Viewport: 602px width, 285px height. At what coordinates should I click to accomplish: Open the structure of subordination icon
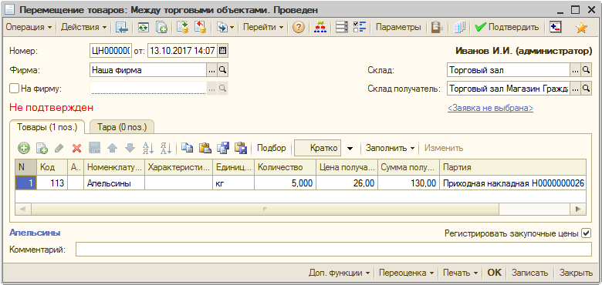pyautogui.click(x=320, y=28)
